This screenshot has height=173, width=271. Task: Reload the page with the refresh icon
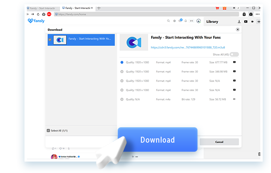tap(38, 14)
